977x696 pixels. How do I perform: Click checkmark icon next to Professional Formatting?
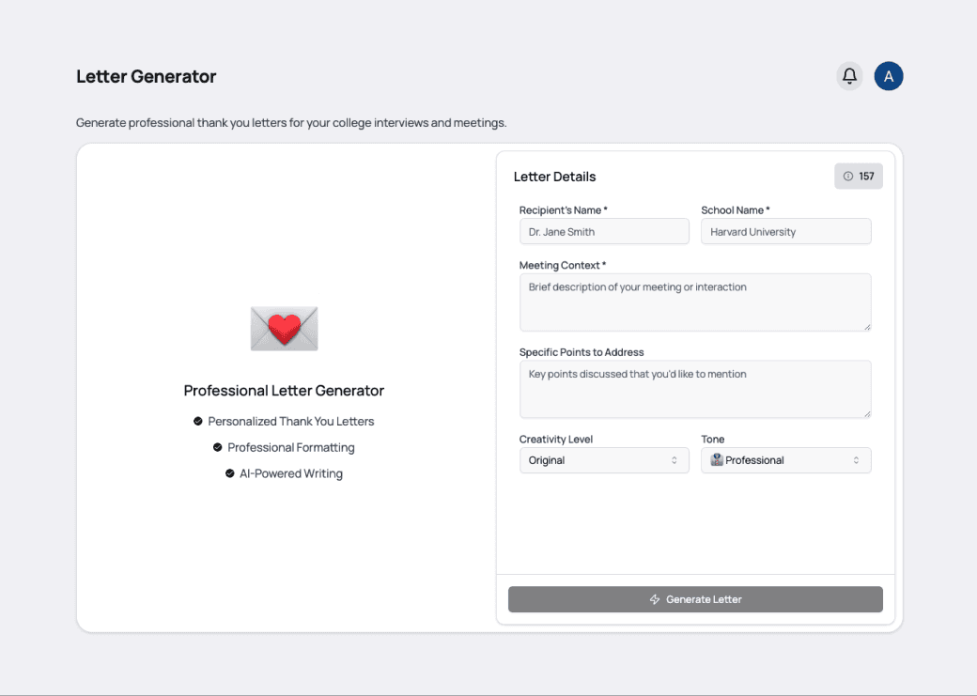tap(217, 447)
